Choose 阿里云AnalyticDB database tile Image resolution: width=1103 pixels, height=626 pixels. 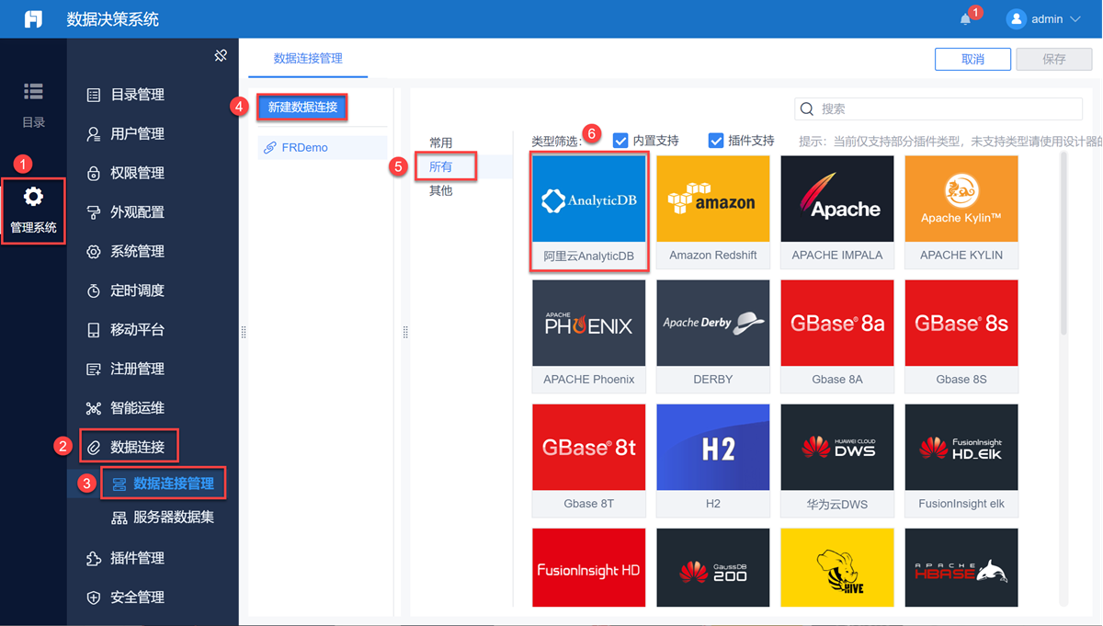click(x=589, y=211)
